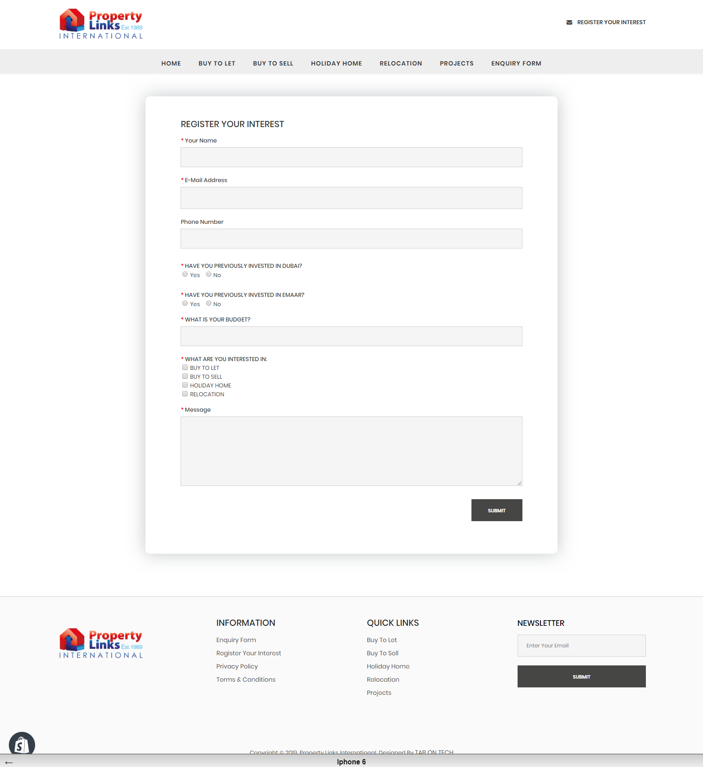Image resolution: width=703 pixels, height=767 pixels.
Task: Click the envelope icon beside Register Your Interest
Action: click(569, 22)
